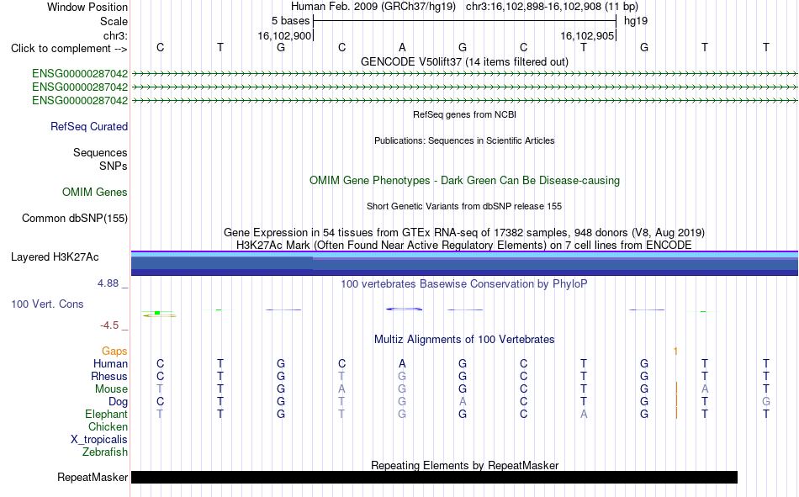Click the black RepeatMasker element bar
Image resolution: width=799 pixels, height=497 pixels.
point(434,477)
